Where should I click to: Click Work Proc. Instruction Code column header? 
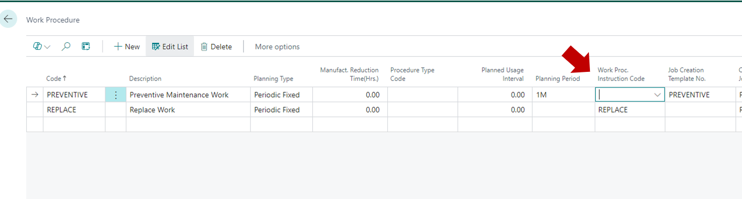(621, 74)
